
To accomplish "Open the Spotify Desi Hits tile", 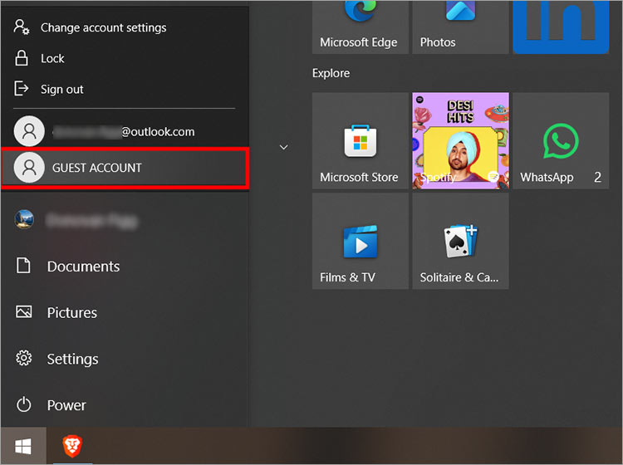I will (460, 140).
